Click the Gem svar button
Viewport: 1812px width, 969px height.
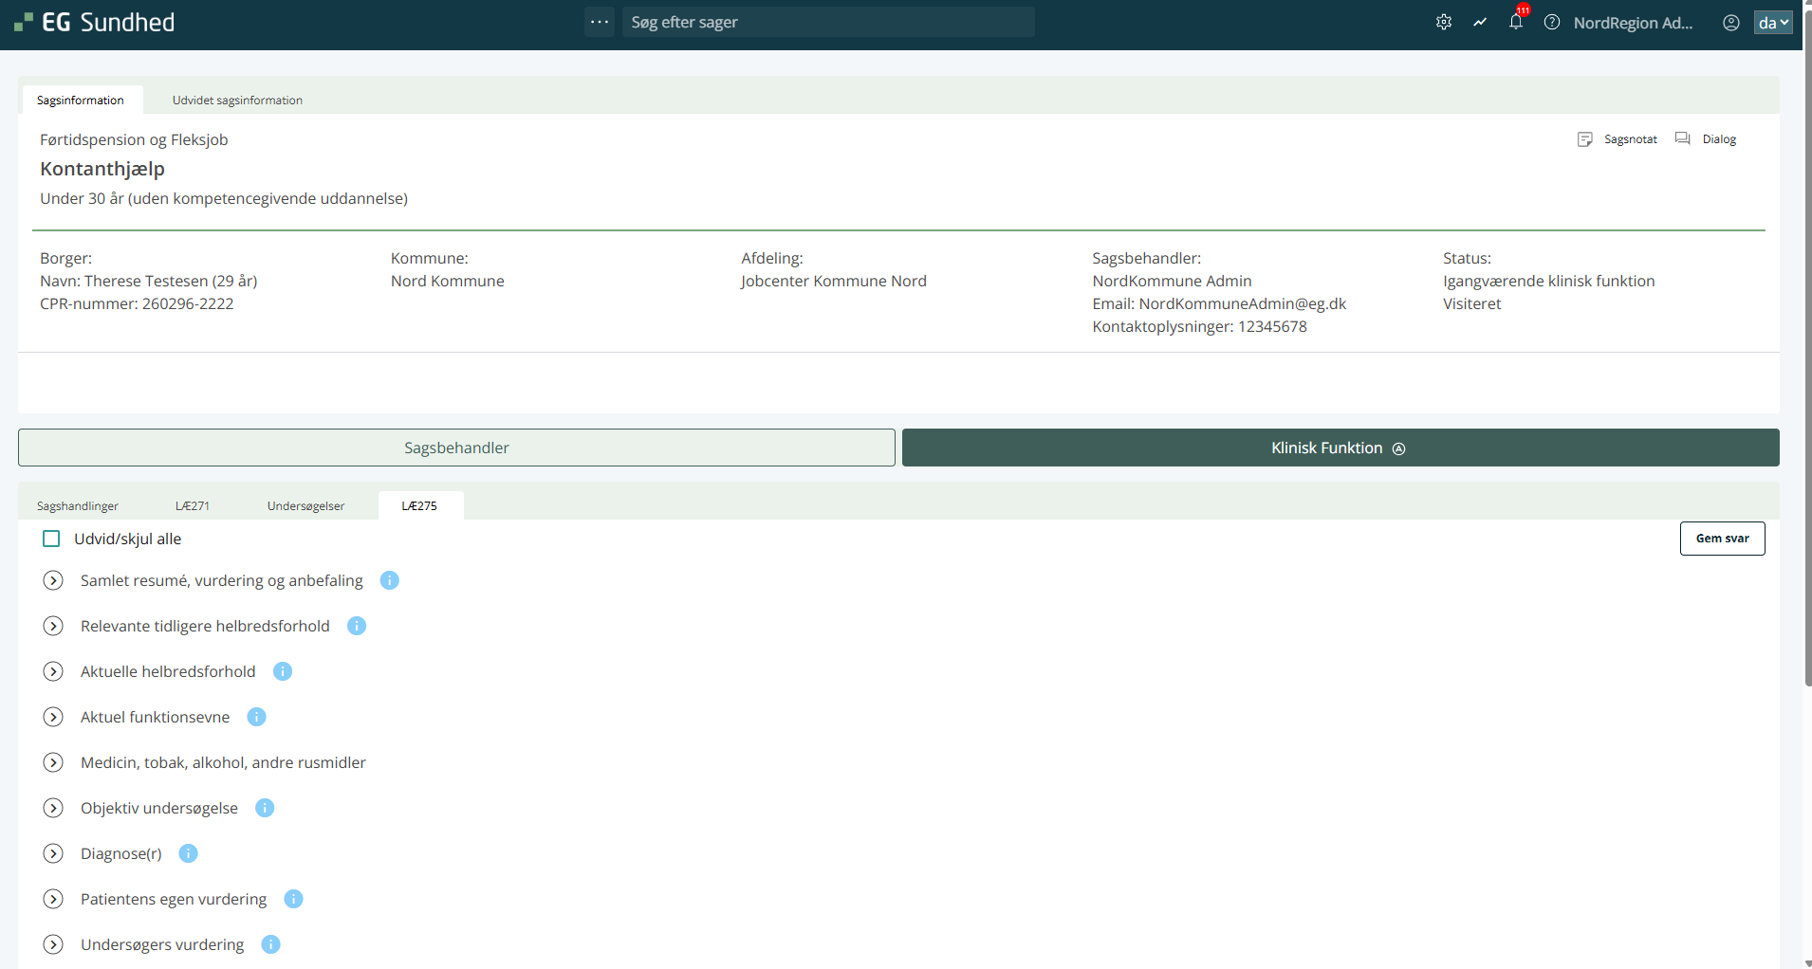point(1721,539)
